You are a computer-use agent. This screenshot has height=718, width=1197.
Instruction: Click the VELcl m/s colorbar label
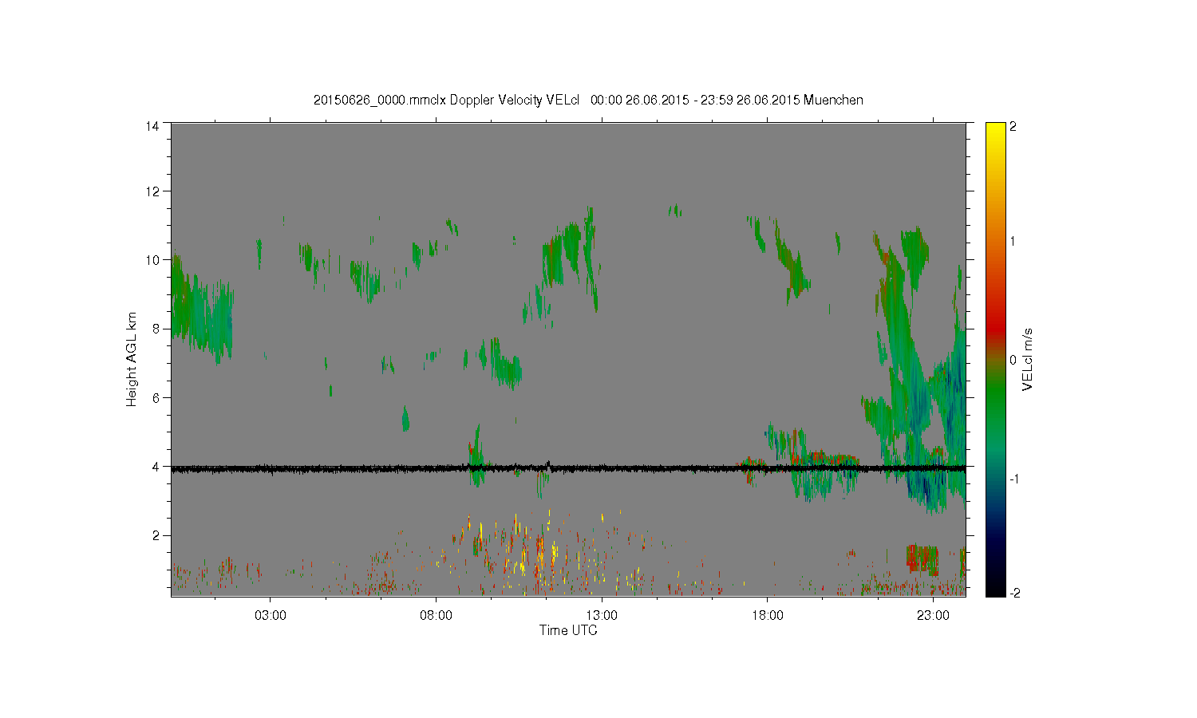pos(1028,359)
